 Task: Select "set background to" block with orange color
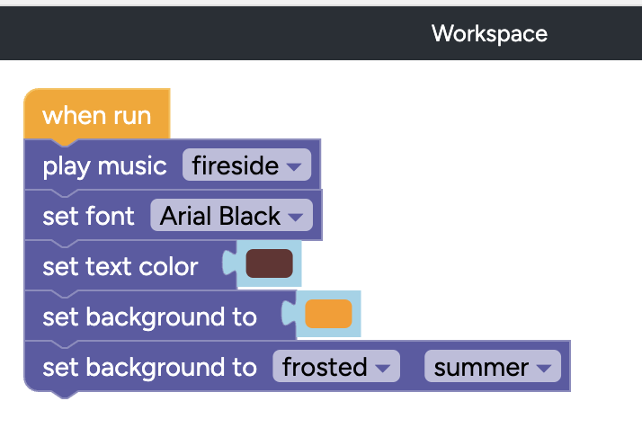coord(149,317)
